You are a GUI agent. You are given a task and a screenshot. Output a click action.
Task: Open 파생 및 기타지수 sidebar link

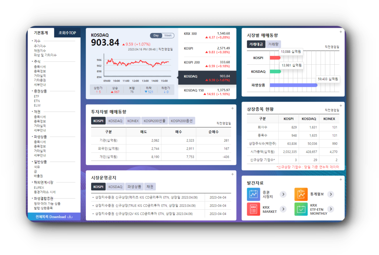(45, 55)
